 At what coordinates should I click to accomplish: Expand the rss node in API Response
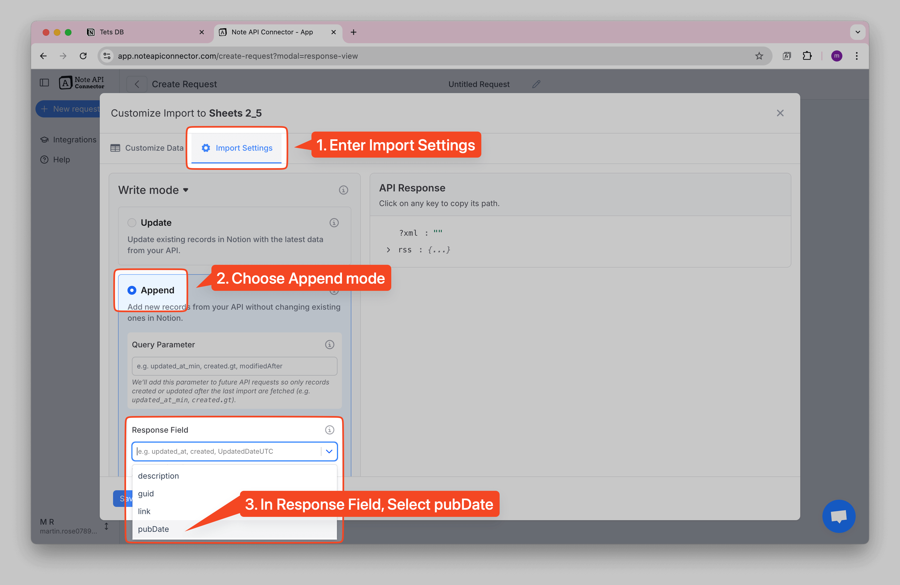(x=388, y=250)
